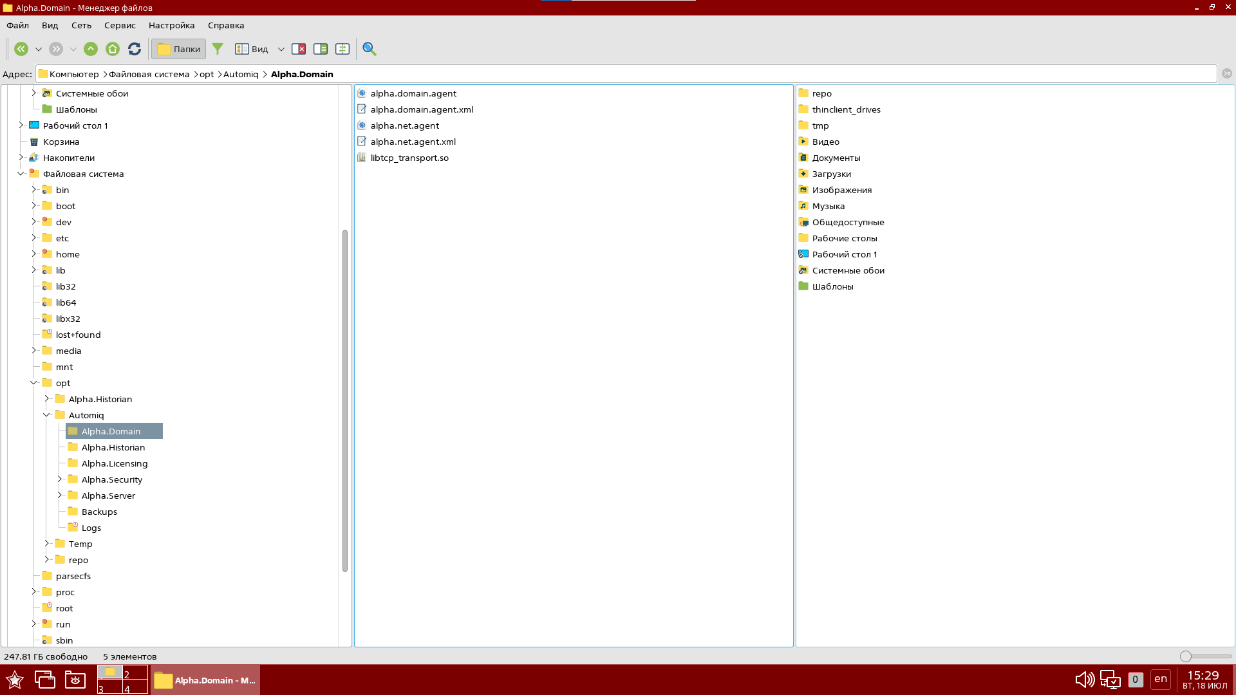Click the icon size zoom slider
Screen dimensions: 1236x695
coord(1206,656)
